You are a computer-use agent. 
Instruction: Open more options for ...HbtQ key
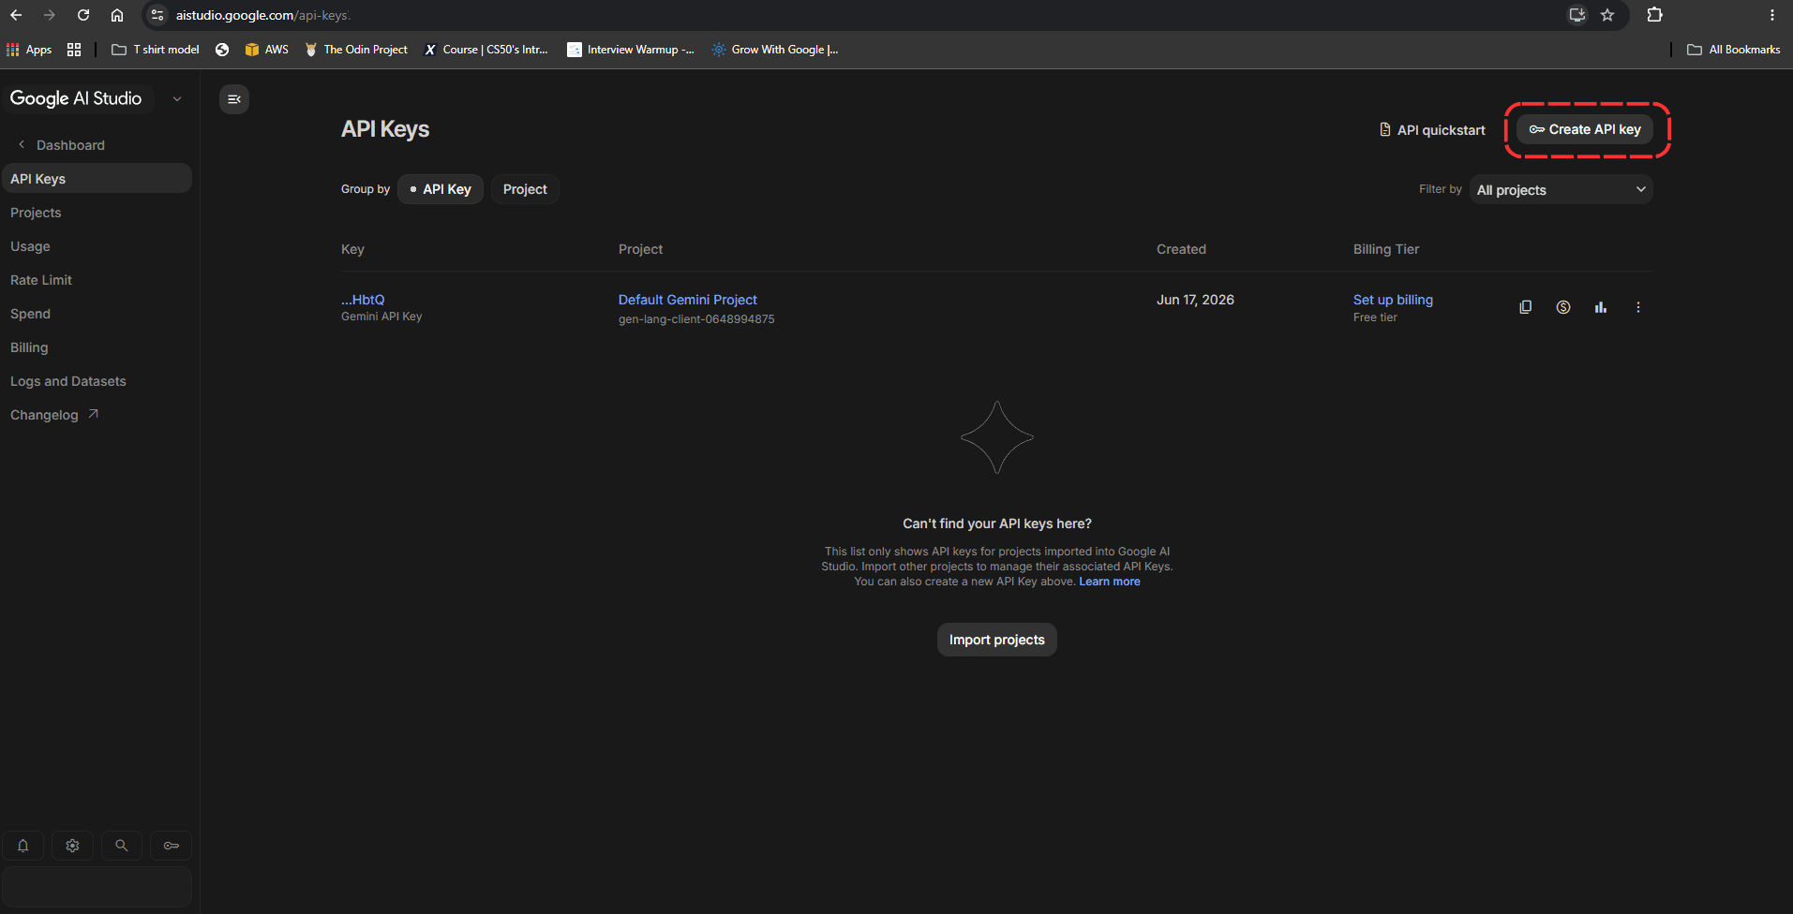[x=1638, y=307]
